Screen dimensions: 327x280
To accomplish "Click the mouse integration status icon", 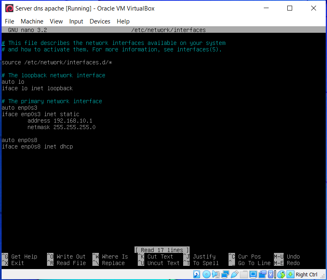I will (281, 274).
